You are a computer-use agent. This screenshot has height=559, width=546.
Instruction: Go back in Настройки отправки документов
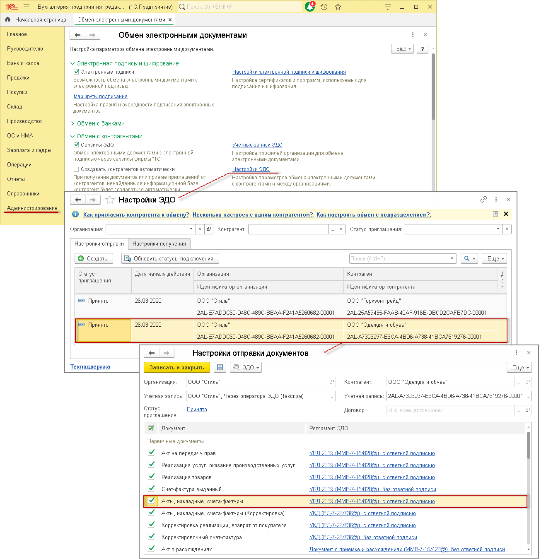tap(152, 353)
